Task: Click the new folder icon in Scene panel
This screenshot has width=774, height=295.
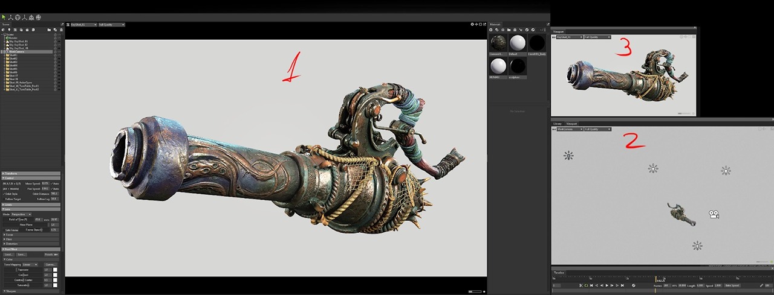Action: click(49, 30)
